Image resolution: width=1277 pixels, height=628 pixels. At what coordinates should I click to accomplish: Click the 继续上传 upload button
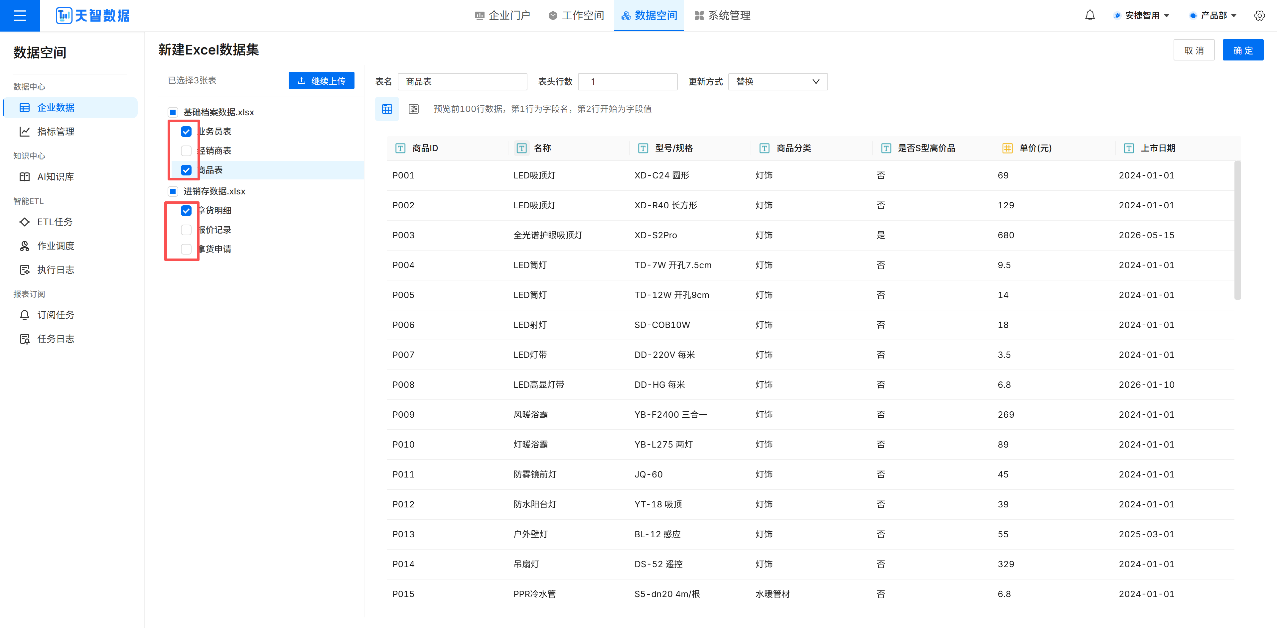321,81
